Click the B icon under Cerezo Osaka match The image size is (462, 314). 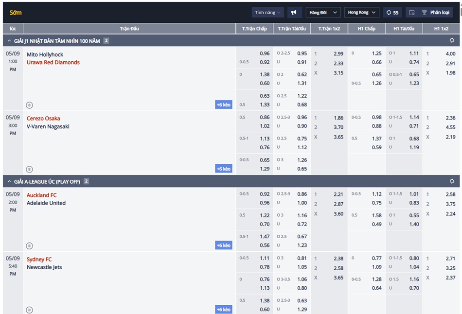click(29, 169)
